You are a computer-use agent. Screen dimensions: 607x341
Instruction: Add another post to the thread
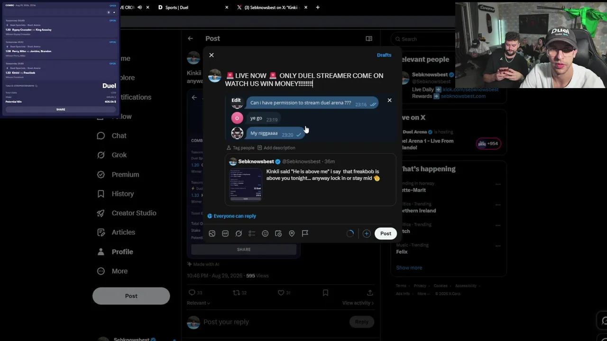367,233
